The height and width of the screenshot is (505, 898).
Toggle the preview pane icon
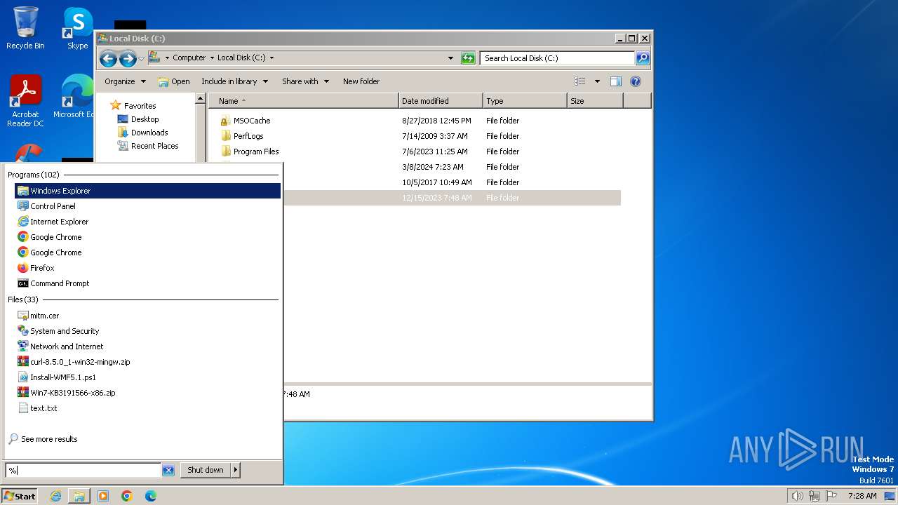[615, 81]
